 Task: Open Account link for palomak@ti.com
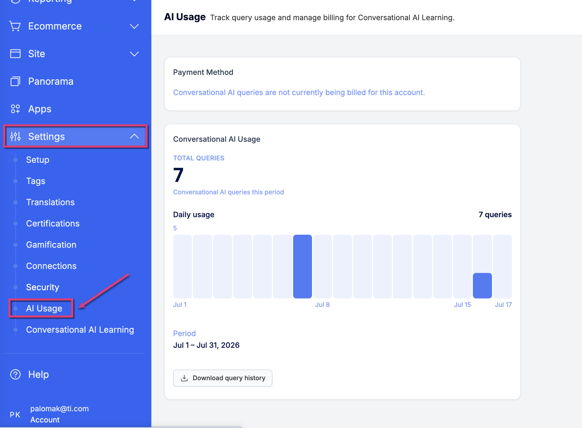pos(45,420)
